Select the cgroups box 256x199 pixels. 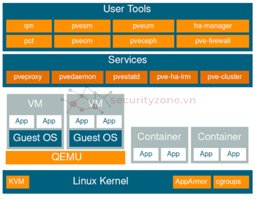pos(231,182)
